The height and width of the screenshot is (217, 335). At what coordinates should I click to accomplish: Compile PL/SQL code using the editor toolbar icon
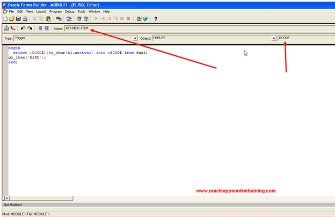click(x=5, y=28)
